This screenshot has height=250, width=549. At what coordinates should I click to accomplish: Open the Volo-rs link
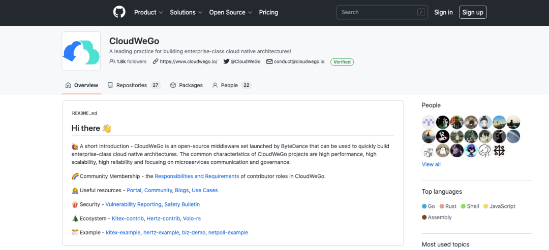pos(192,219)
